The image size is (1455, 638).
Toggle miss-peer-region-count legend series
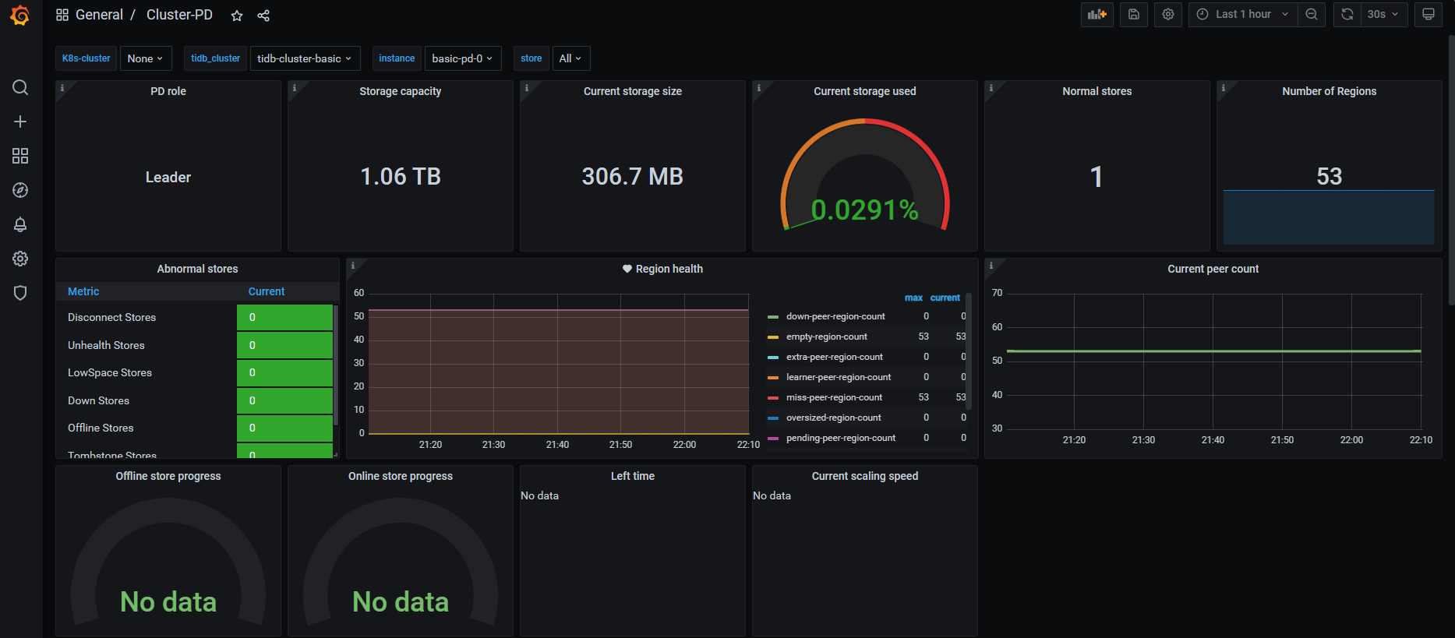(x=834, y=397)
